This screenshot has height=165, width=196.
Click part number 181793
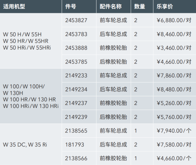(x=74, y=145)
